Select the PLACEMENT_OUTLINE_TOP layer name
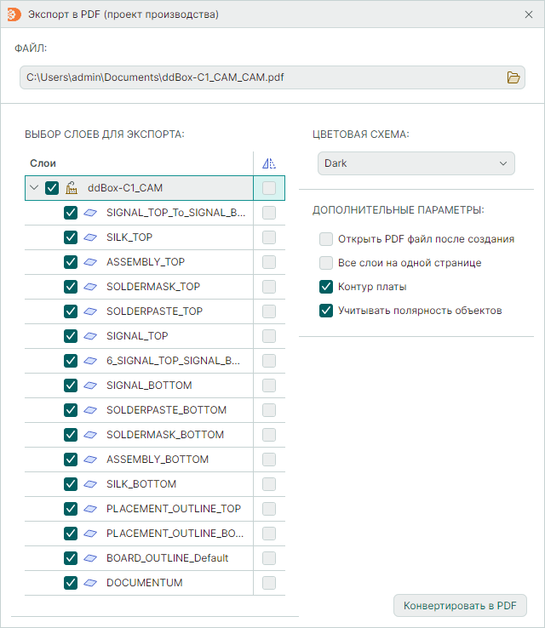The image size is (545, 628). pos(174,509)
